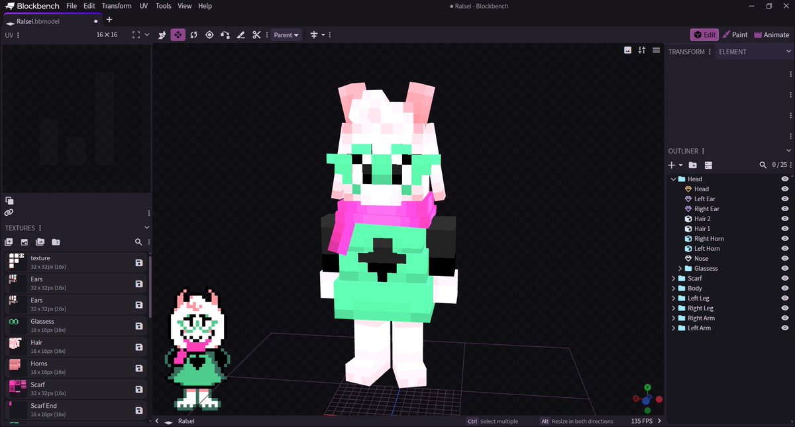This screenshot has height=427, width=795.
Task: Search textures with magnifier icon
Action: point(138,242)
